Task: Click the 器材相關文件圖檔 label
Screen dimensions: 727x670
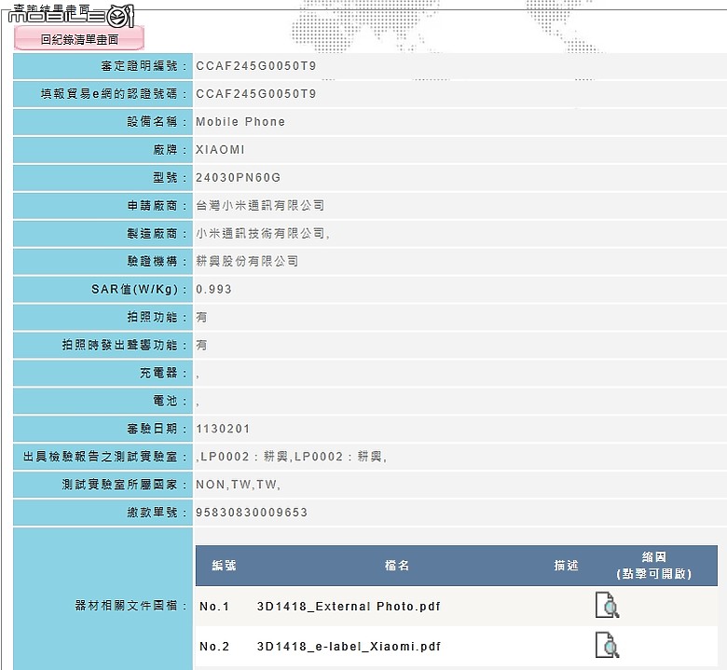Action: click(130, 605)
